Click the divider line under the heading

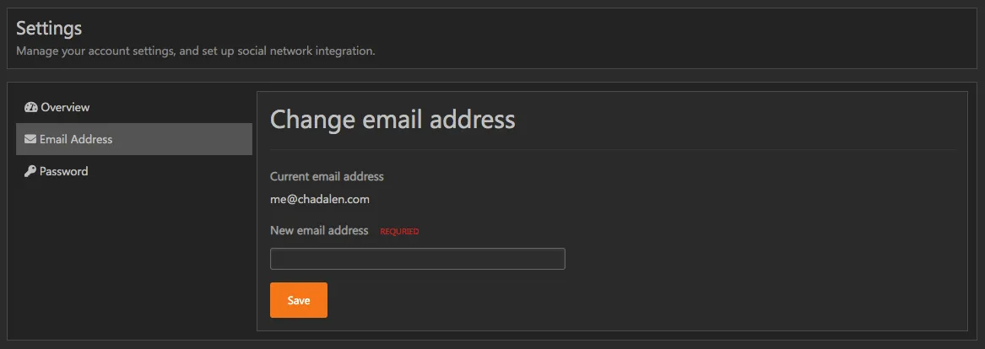(x=612, y=150)
